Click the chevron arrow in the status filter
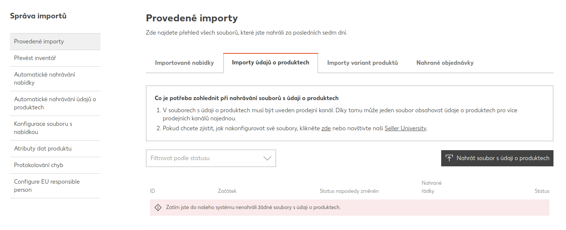 pyautogui.click(x=267, y=158)
